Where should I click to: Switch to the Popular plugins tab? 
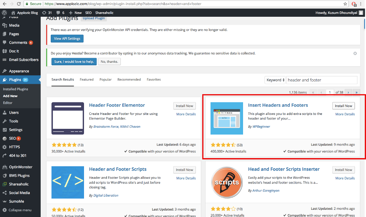[105, 79]
